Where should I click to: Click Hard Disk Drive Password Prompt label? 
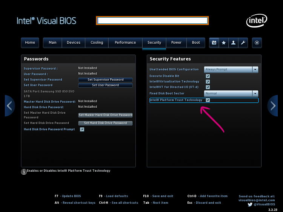coord(49,129)
